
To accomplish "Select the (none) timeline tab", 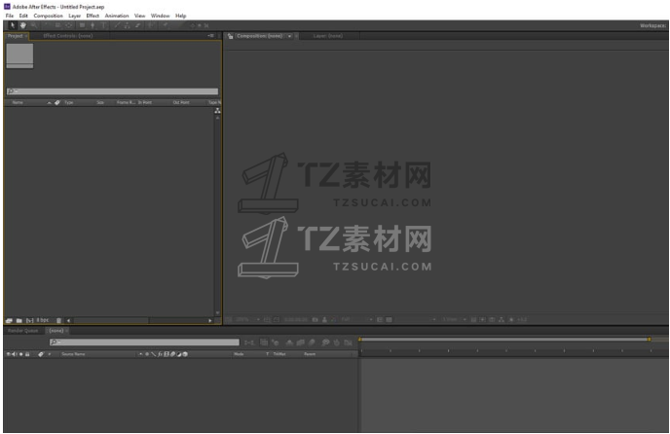I will coord(56,331).
